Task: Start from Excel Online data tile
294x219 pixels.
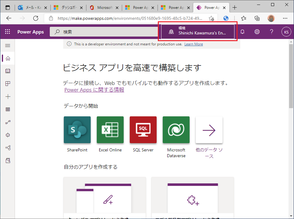Action: click(110, 130)
